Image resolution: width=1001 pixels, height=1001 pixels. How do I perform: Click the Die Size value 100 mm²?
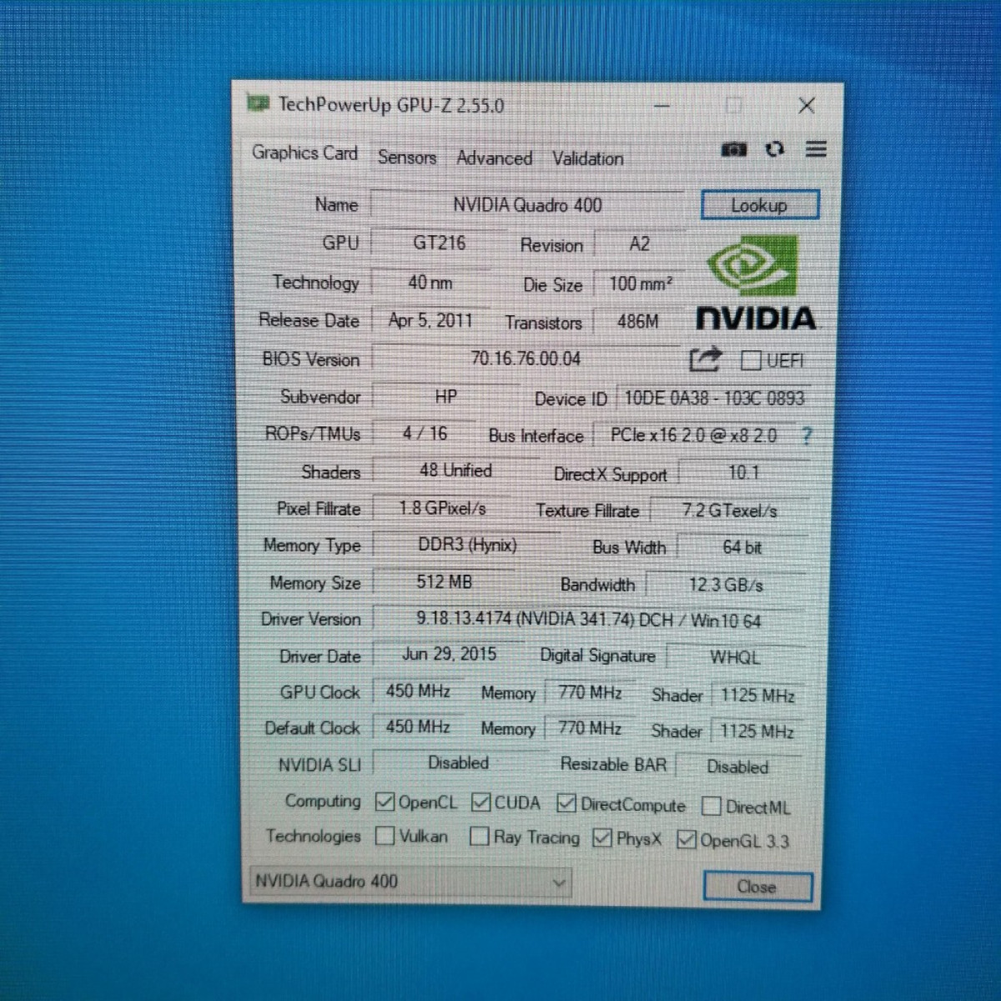pos(640,284)
